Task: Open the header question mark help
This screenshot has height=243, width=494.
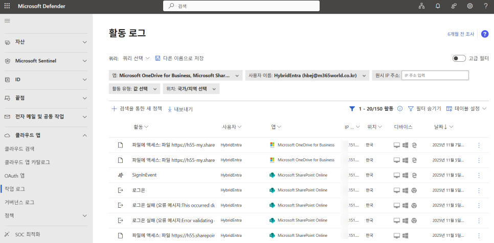Action: tap(486, 6)
